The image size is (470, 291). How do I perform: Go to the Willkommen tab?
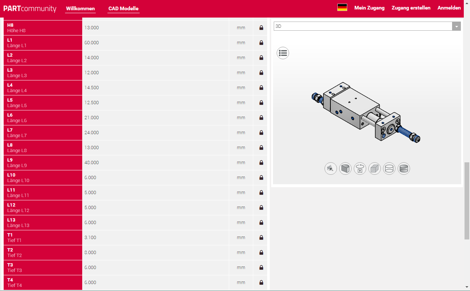(x=80, y=8)
